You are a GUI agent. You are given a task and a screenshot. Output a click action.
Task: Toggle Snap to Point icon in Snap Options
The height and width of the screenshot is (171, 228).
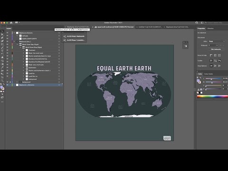tap(211, 66)
